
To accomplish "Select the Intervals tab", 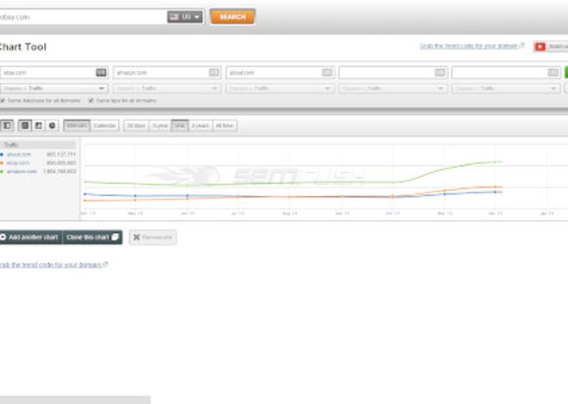I will (x=77, y=125).
